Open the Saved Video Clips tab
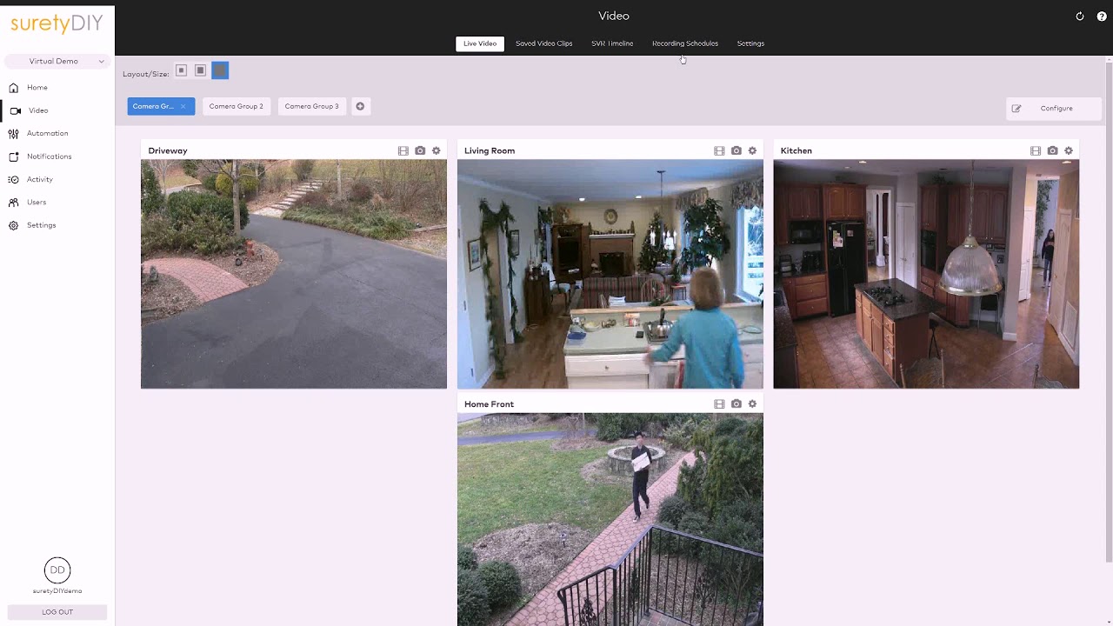The image size is (1113, 626). (x=543, y=43)
